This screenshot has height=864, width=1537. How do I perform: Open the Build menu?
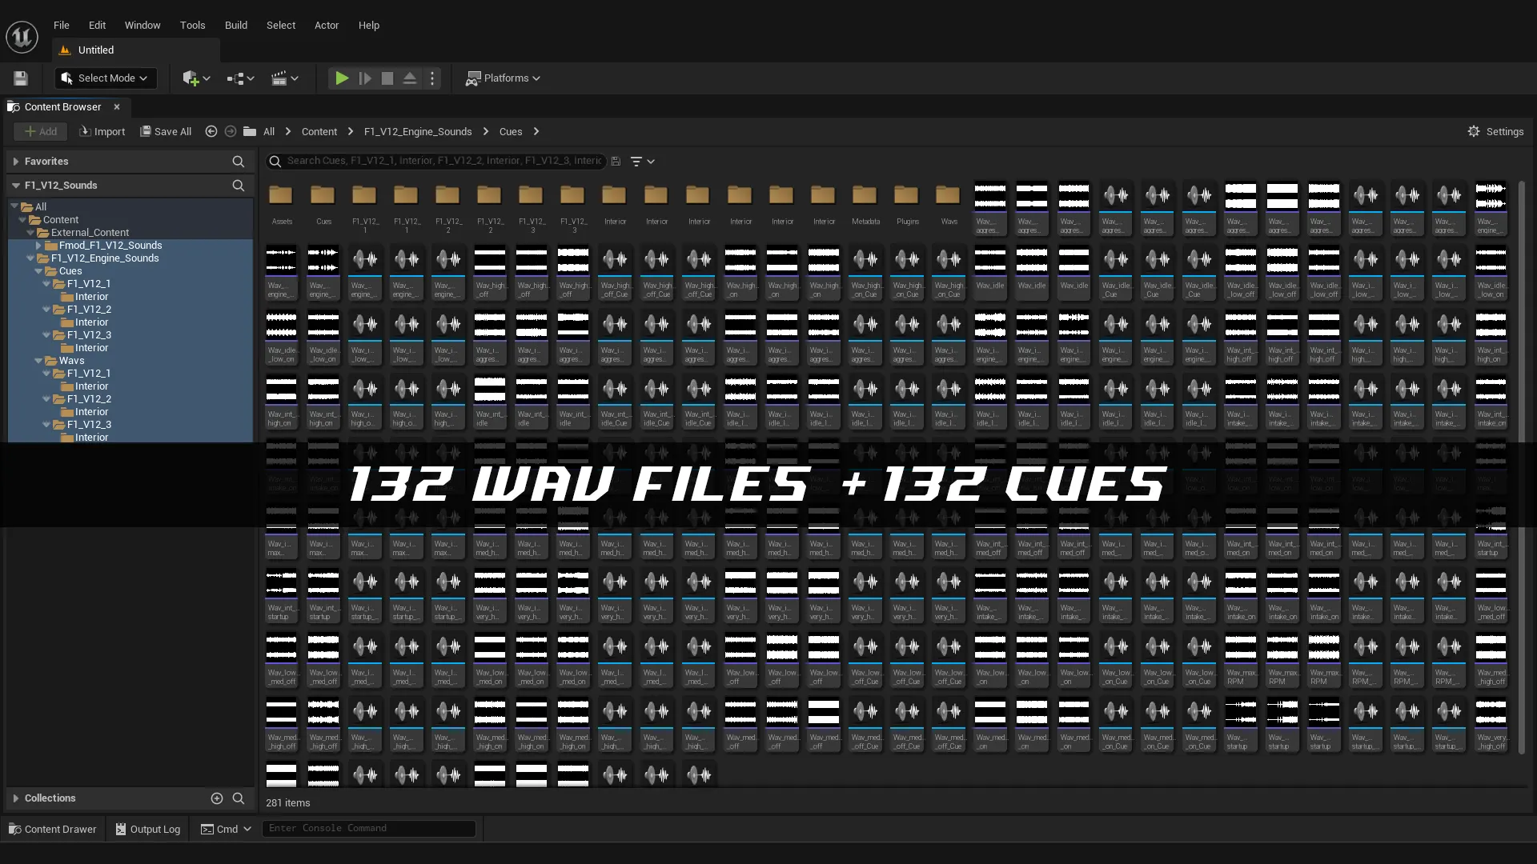coord(236,26)
